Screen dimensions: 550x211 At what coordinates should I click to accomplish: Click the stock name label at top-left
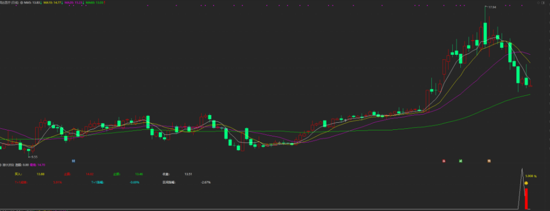(x=9, y=2)
